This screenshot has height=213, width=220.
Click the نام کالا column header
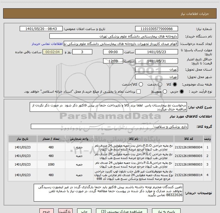[134, 139]
